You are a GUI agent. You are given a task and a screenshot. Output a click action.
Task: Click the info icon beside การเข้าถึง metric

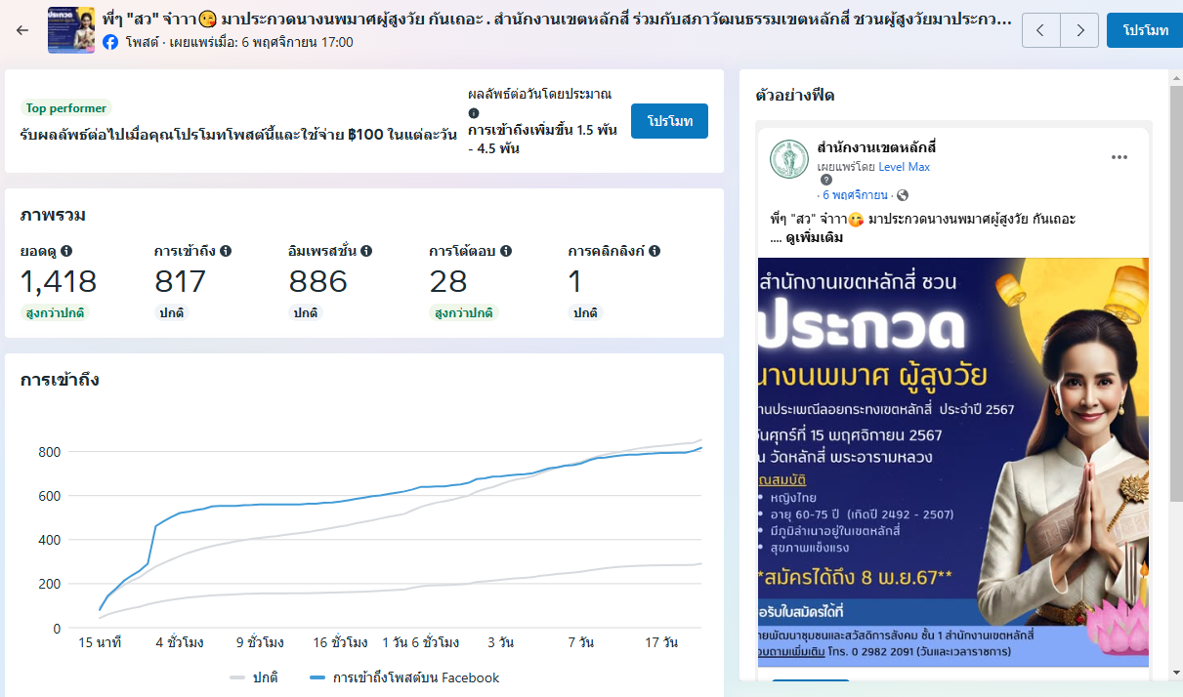(226, 251)
